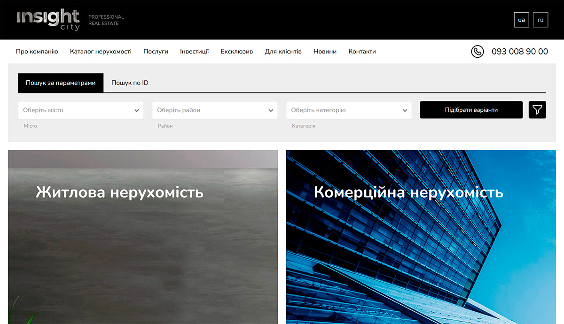Click the 'PROFESSIONAL REAL ESTATE' tagline
The height and width of the screenshot is (324, 564).
tap(106, 20)
